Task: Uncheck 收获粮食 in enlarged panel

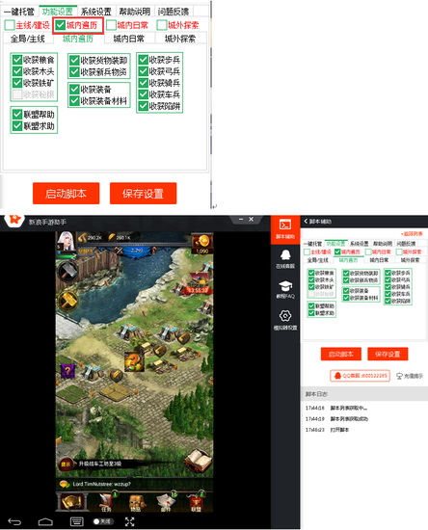Action: tap(17, 60)
